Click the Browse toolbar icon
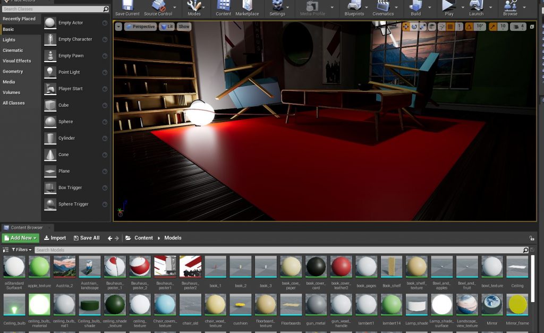Screen dimensions: 544x333 tap(510, 7)
